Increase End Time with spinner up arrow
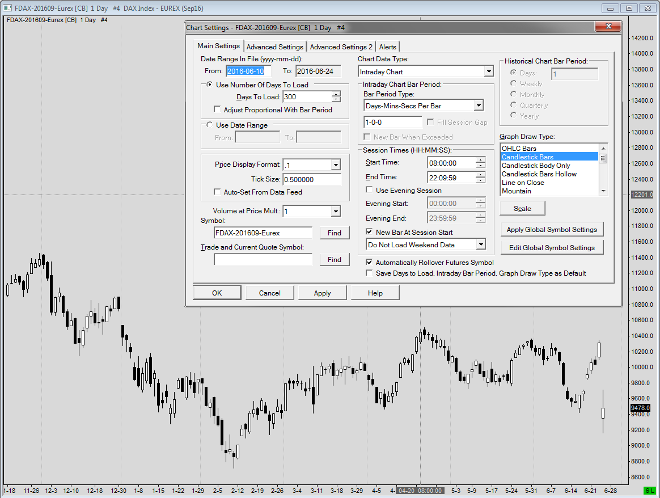660x498 pixels. pos(480,175)
